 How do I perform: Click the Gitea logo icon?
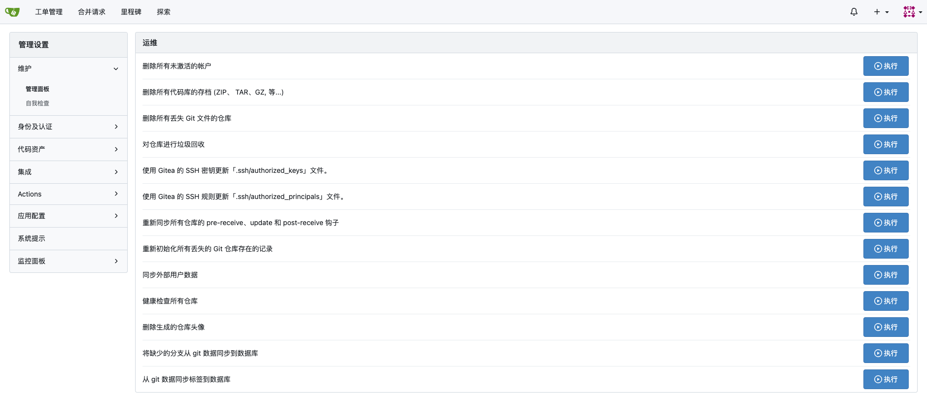point(12,12)
